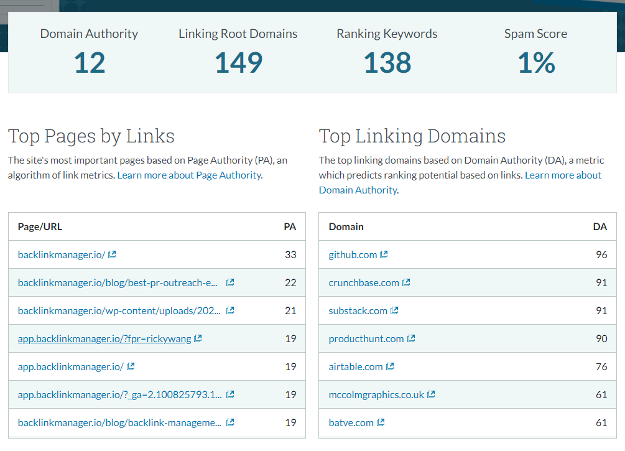Click external-link icon next to producthunt.com

pyautogui.click(x=411, y=338)
